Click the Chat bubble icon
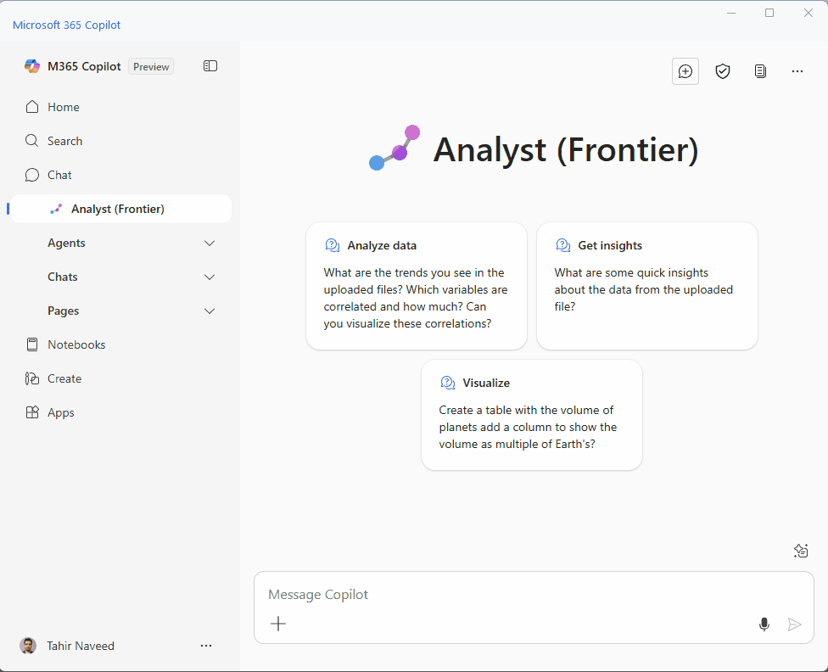Screen dimensions: 828x672 (32, 175)
